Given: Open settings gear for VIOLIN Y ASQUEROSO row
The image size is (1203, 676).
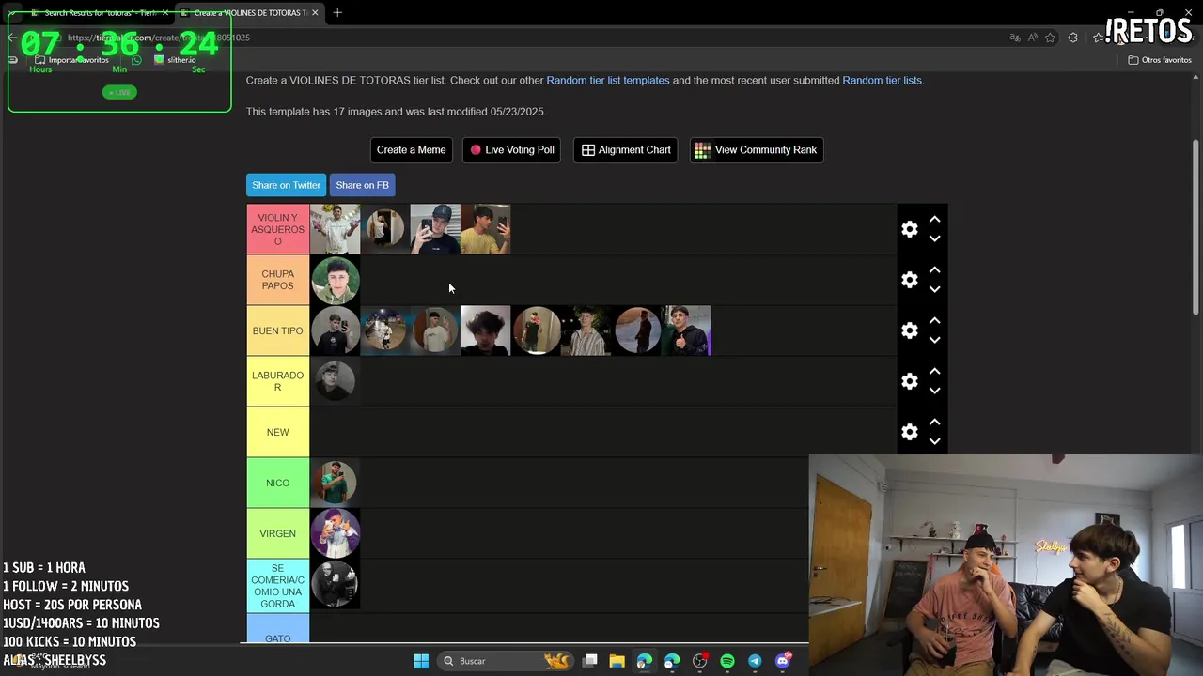Looking at the screenshot, I should 909,229.
